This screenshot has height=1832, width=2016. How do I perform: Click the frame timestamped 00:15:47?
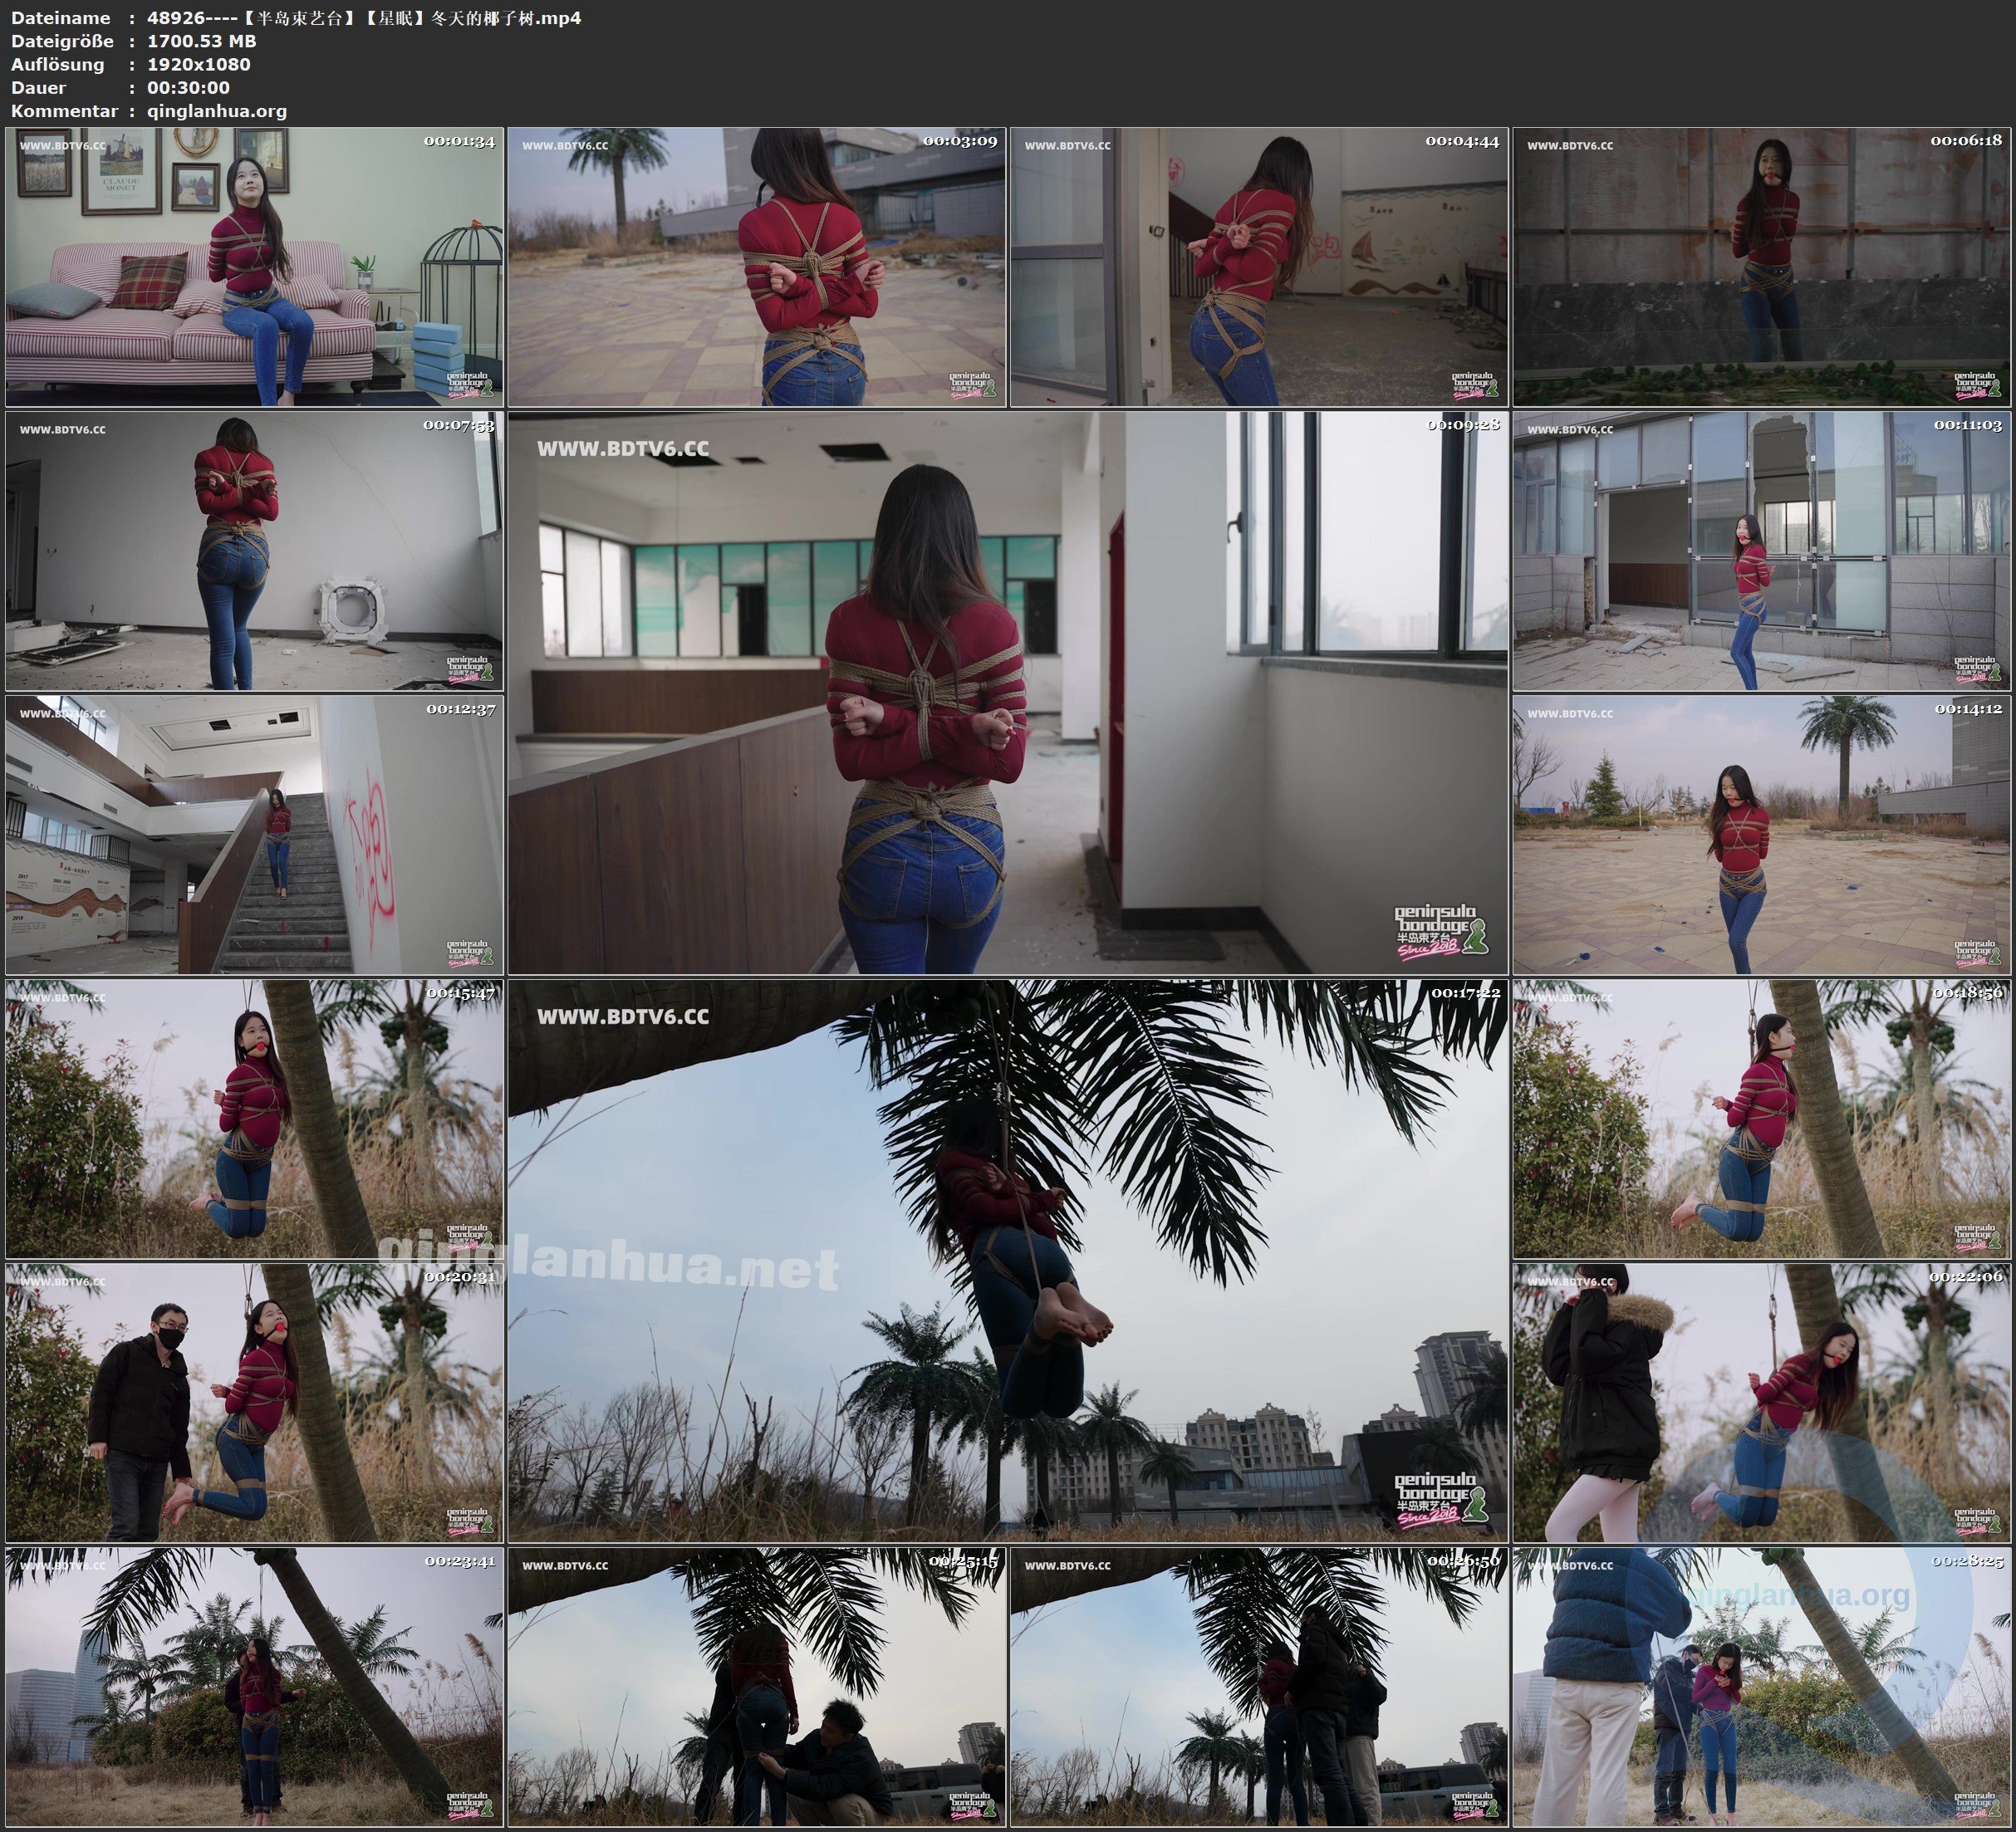pos(254,1119)
